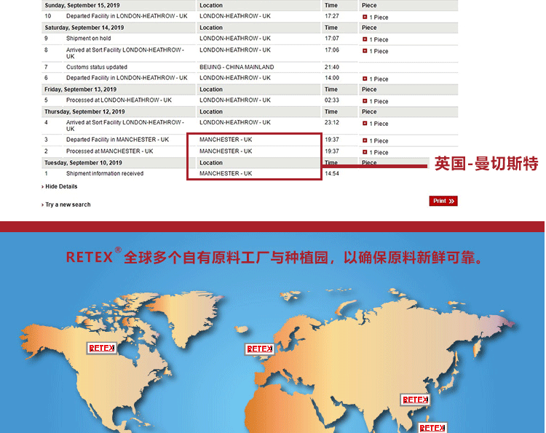Click the MANCHESTER - UK location in row 3
This screenshot has height=433, width=546.
pos(226,140)
